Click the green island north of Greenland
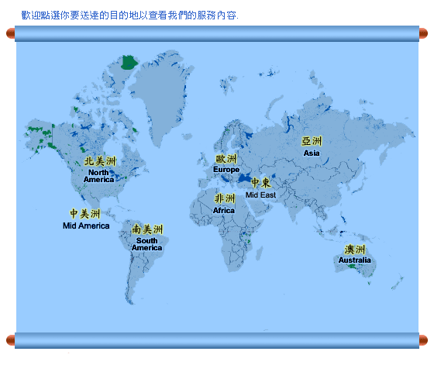434x372 pixels. [x=129, y=62]
